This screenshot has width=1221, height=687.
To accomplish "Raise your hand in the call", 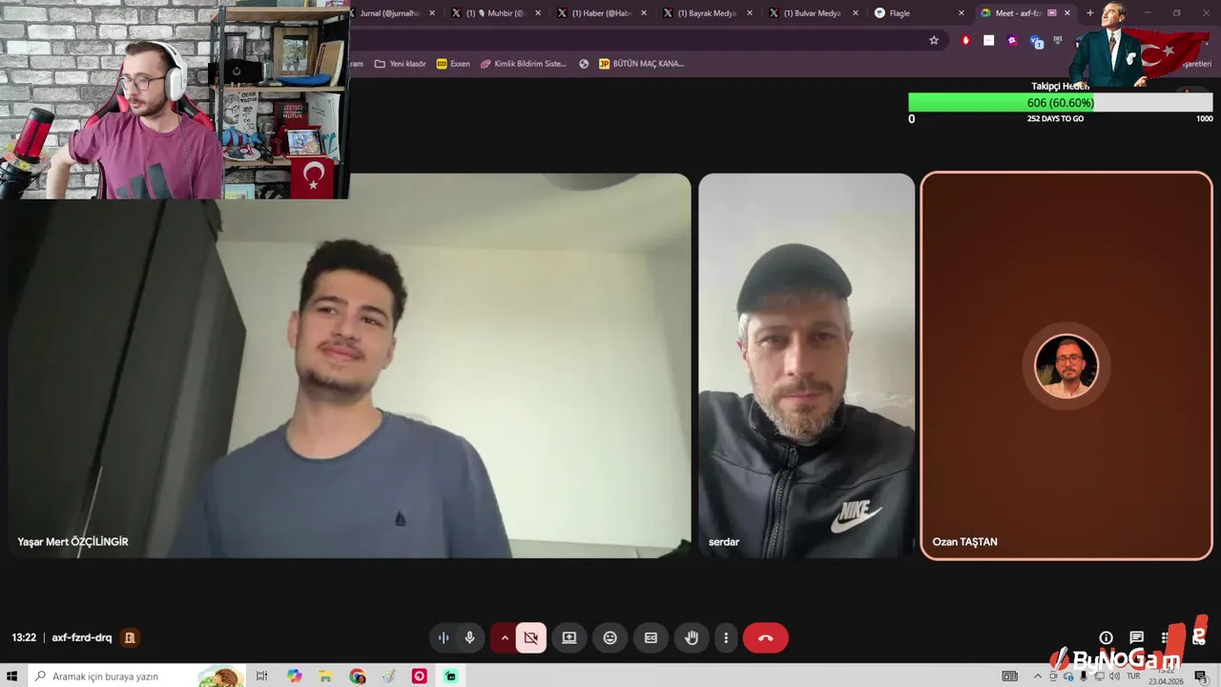I will coord(692,637).
